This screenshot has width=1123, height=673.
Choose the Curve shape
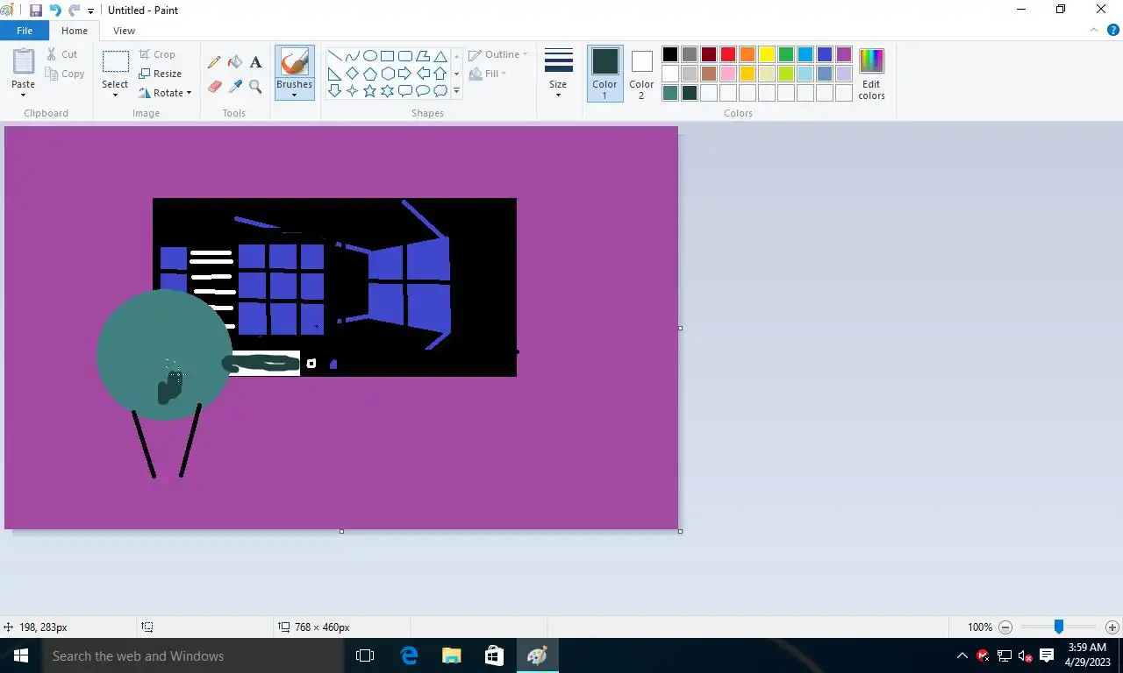coord(352,56)
